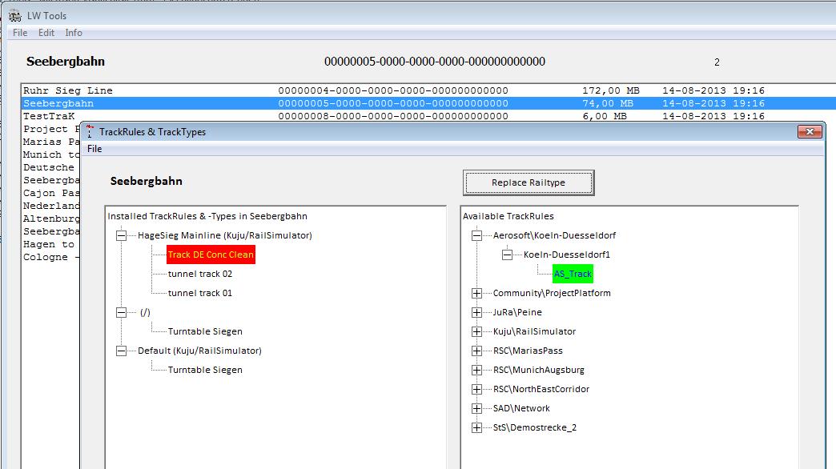Select Nederland... route row in list
836x469 pixels.
[x=50, y=206]
